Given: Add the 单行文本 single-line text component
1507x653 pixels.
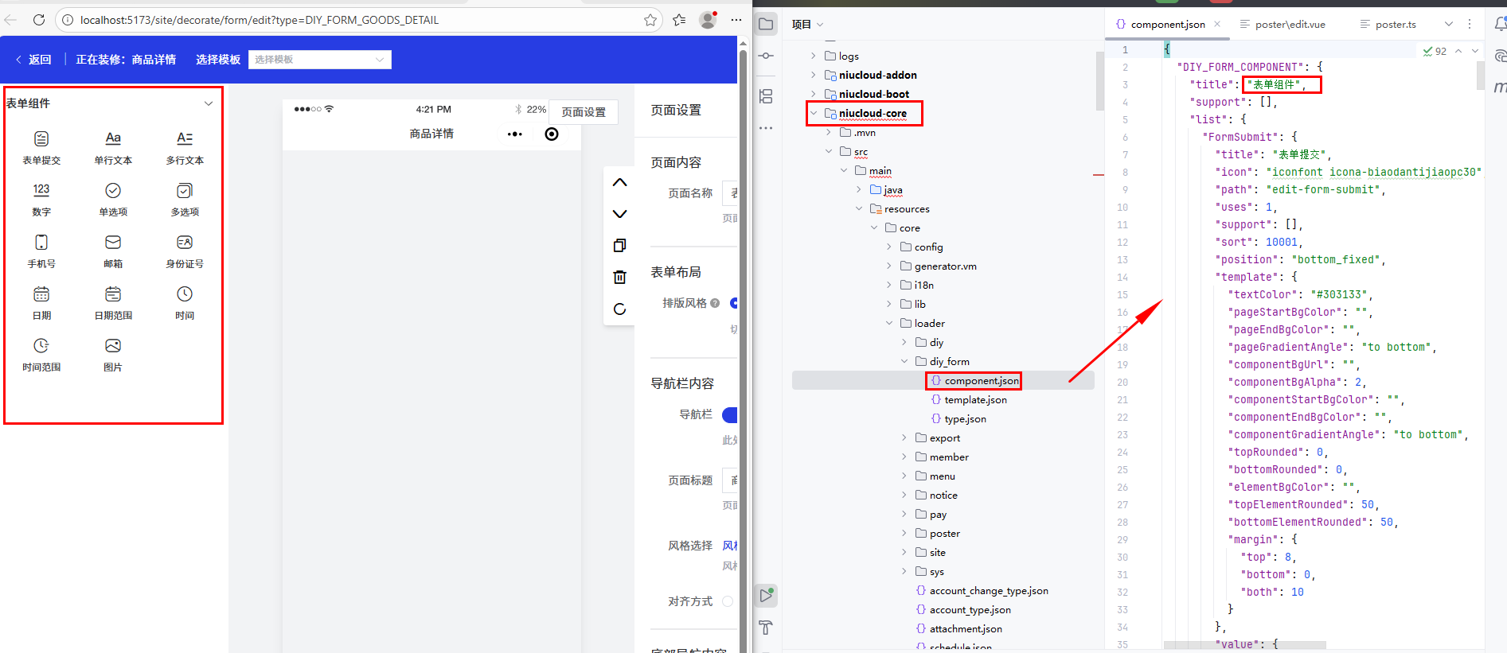Looking at the screenshot, I should (113, 140).
